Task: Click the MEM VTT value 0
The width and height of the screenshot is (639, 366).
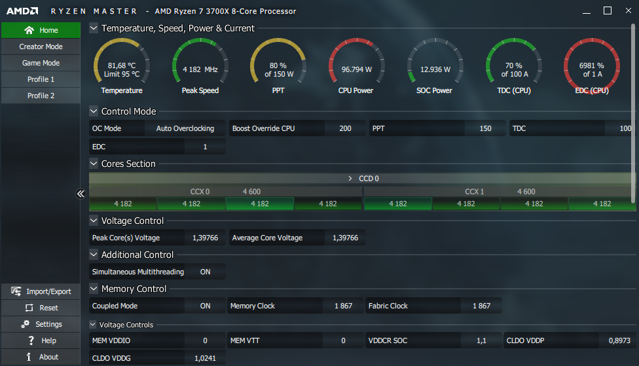Action: click(x=343, y=340)
